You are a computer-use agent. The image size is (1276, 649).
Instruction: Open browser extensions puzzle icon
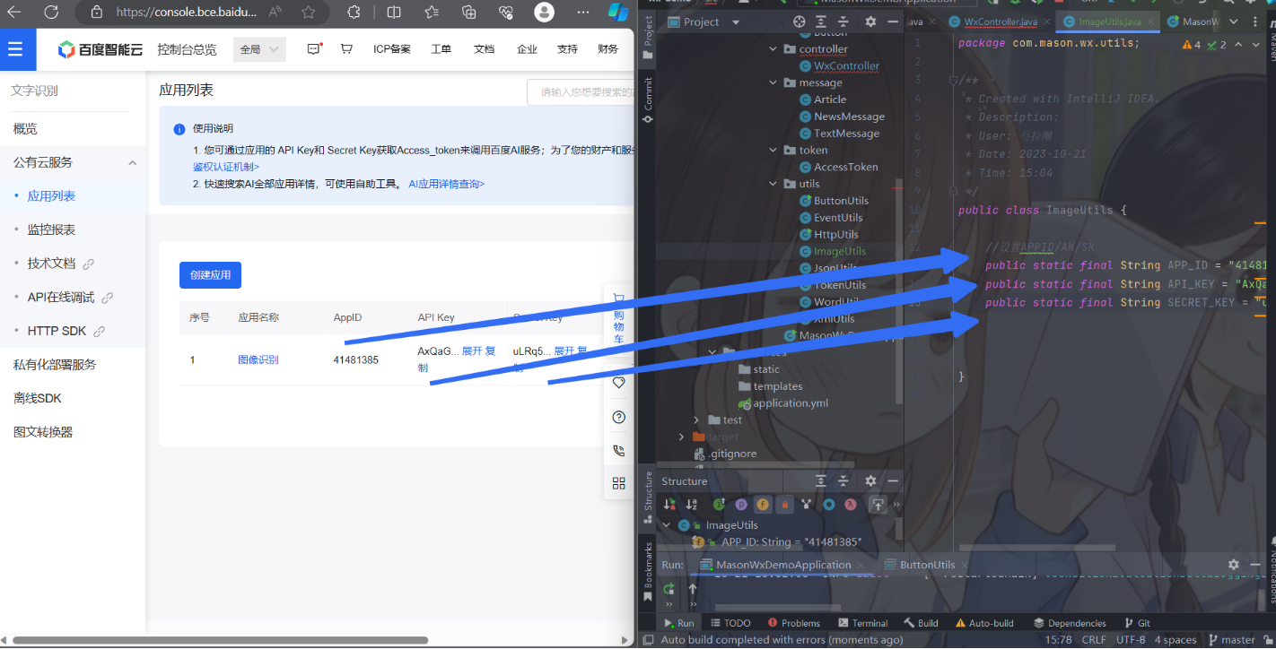[x=354, y=13]
